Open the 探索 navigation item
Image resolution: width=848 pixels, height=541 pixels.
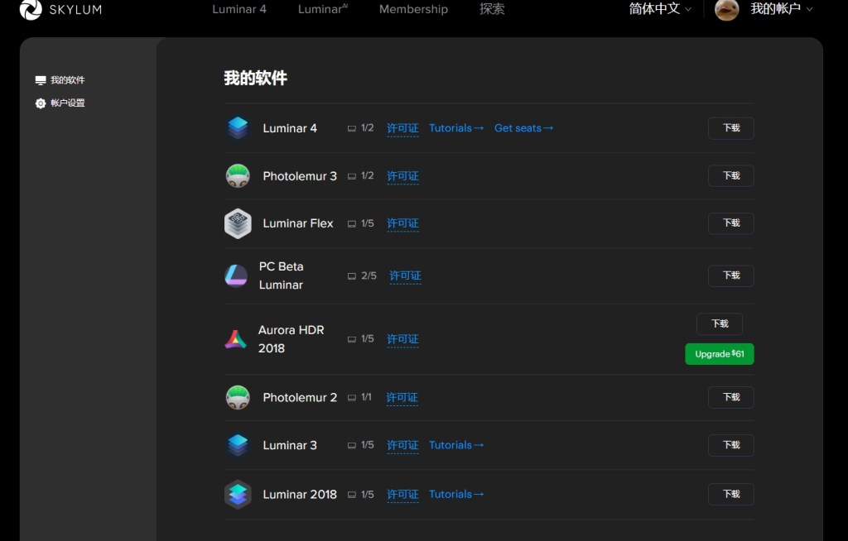click(492, 9)
